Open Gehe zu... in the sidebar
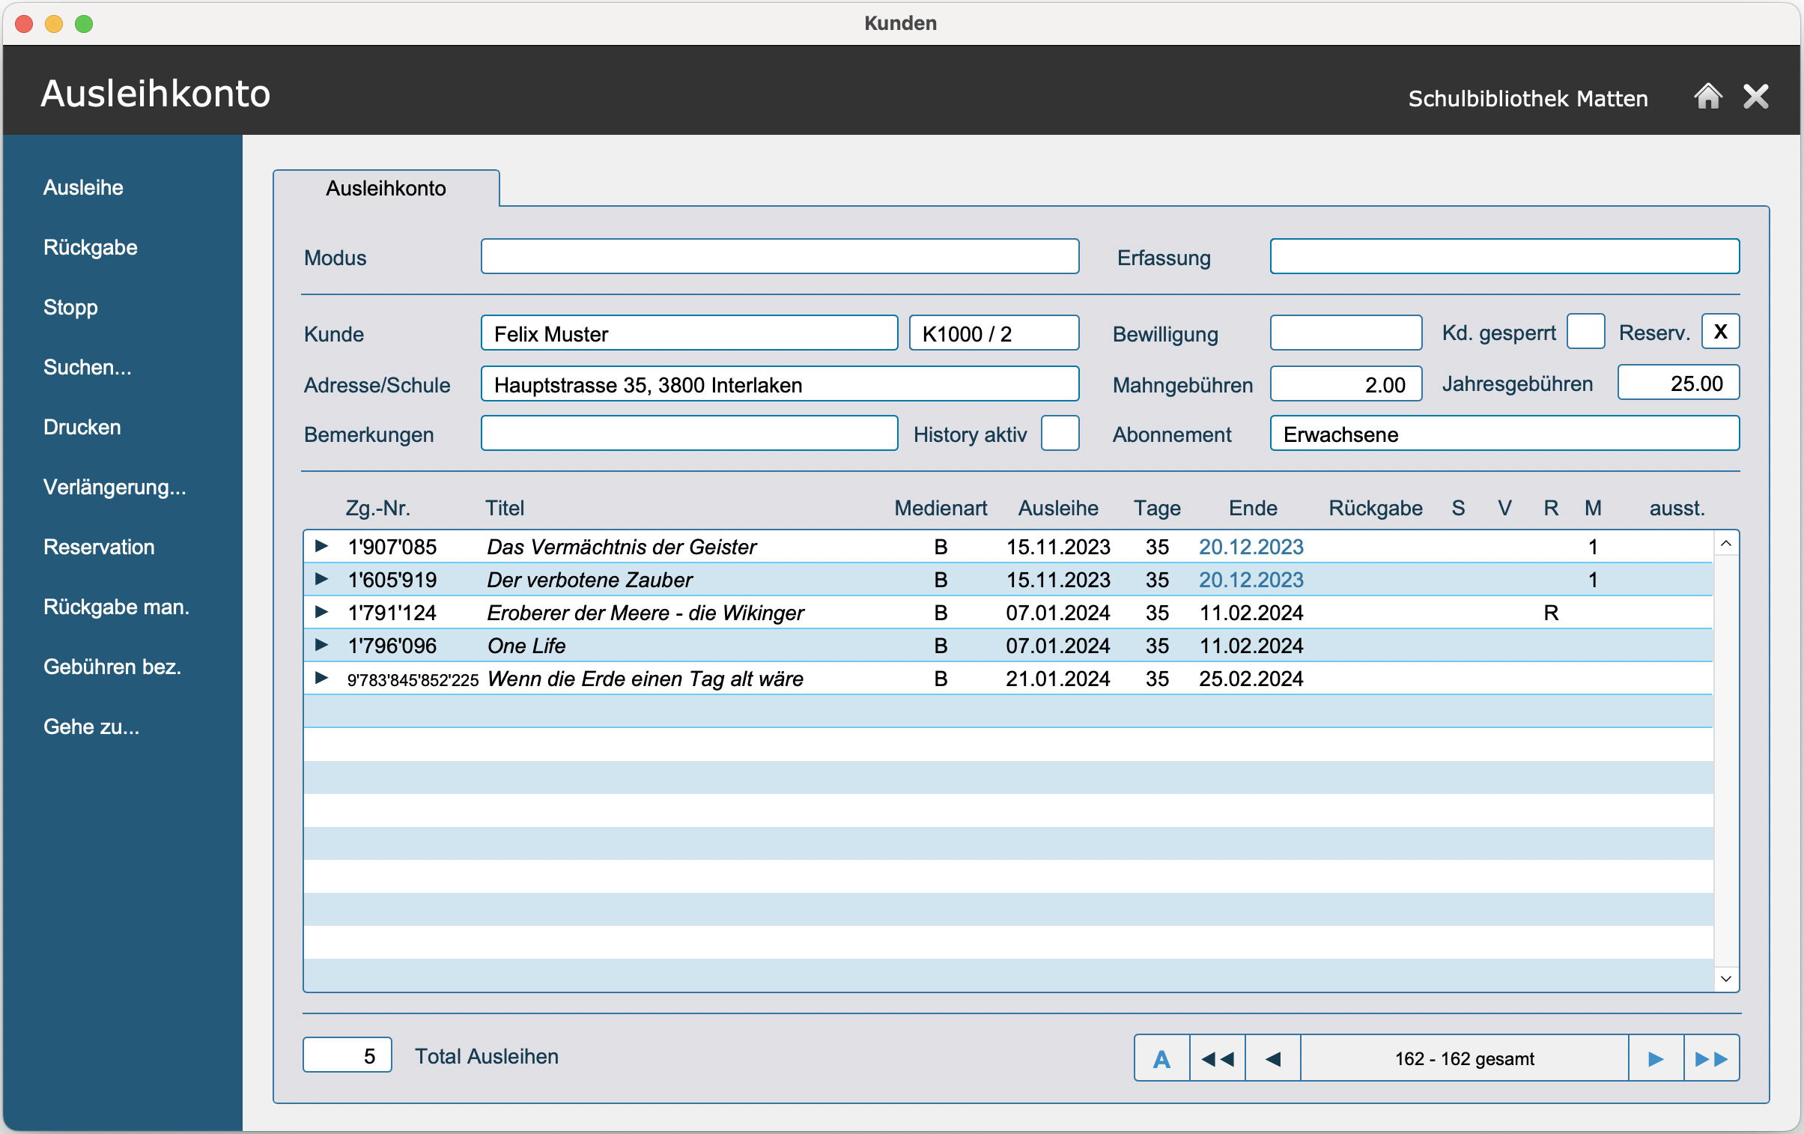This screenshot has width=1804, height=1134. pyautogui.click(x=91, y=727)
